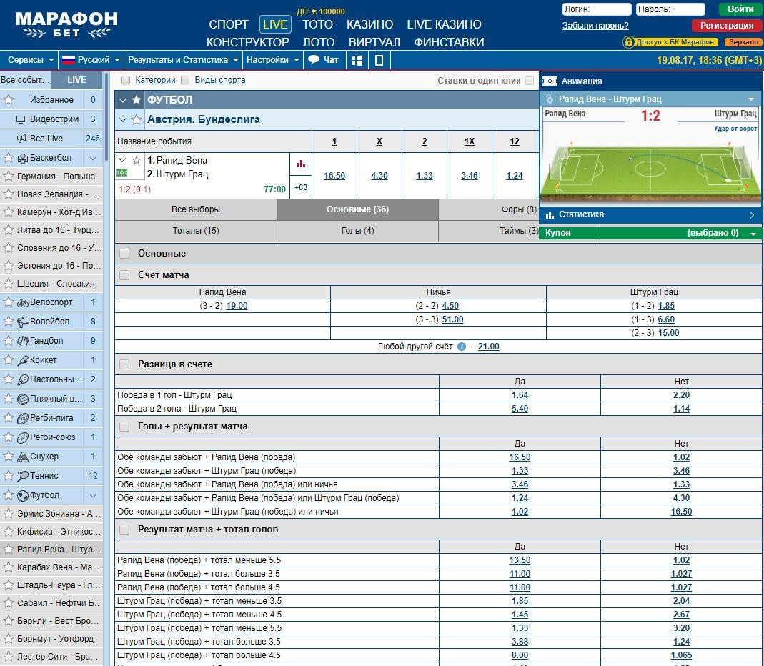764x666 pixels.
Task: Favorite the Германия - Польша star
Action: tap(9, 177)
